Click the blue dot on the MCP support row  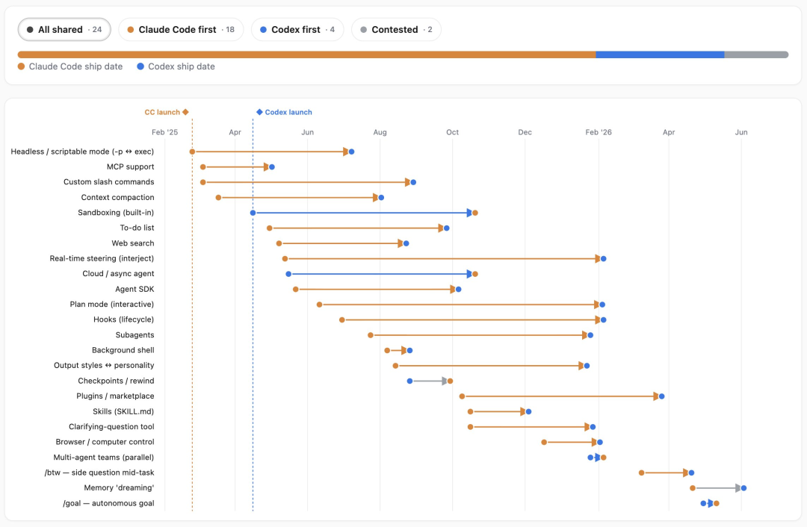point(272,167)
